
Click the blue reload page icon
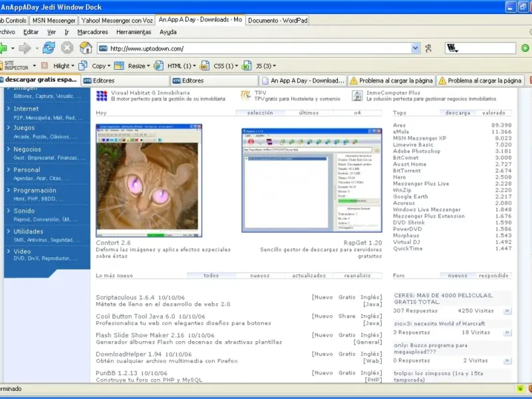tap(49, 48)
